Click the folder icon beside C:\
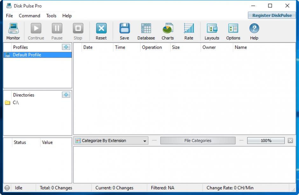299x195 pixels. click(x=7, y=102)
